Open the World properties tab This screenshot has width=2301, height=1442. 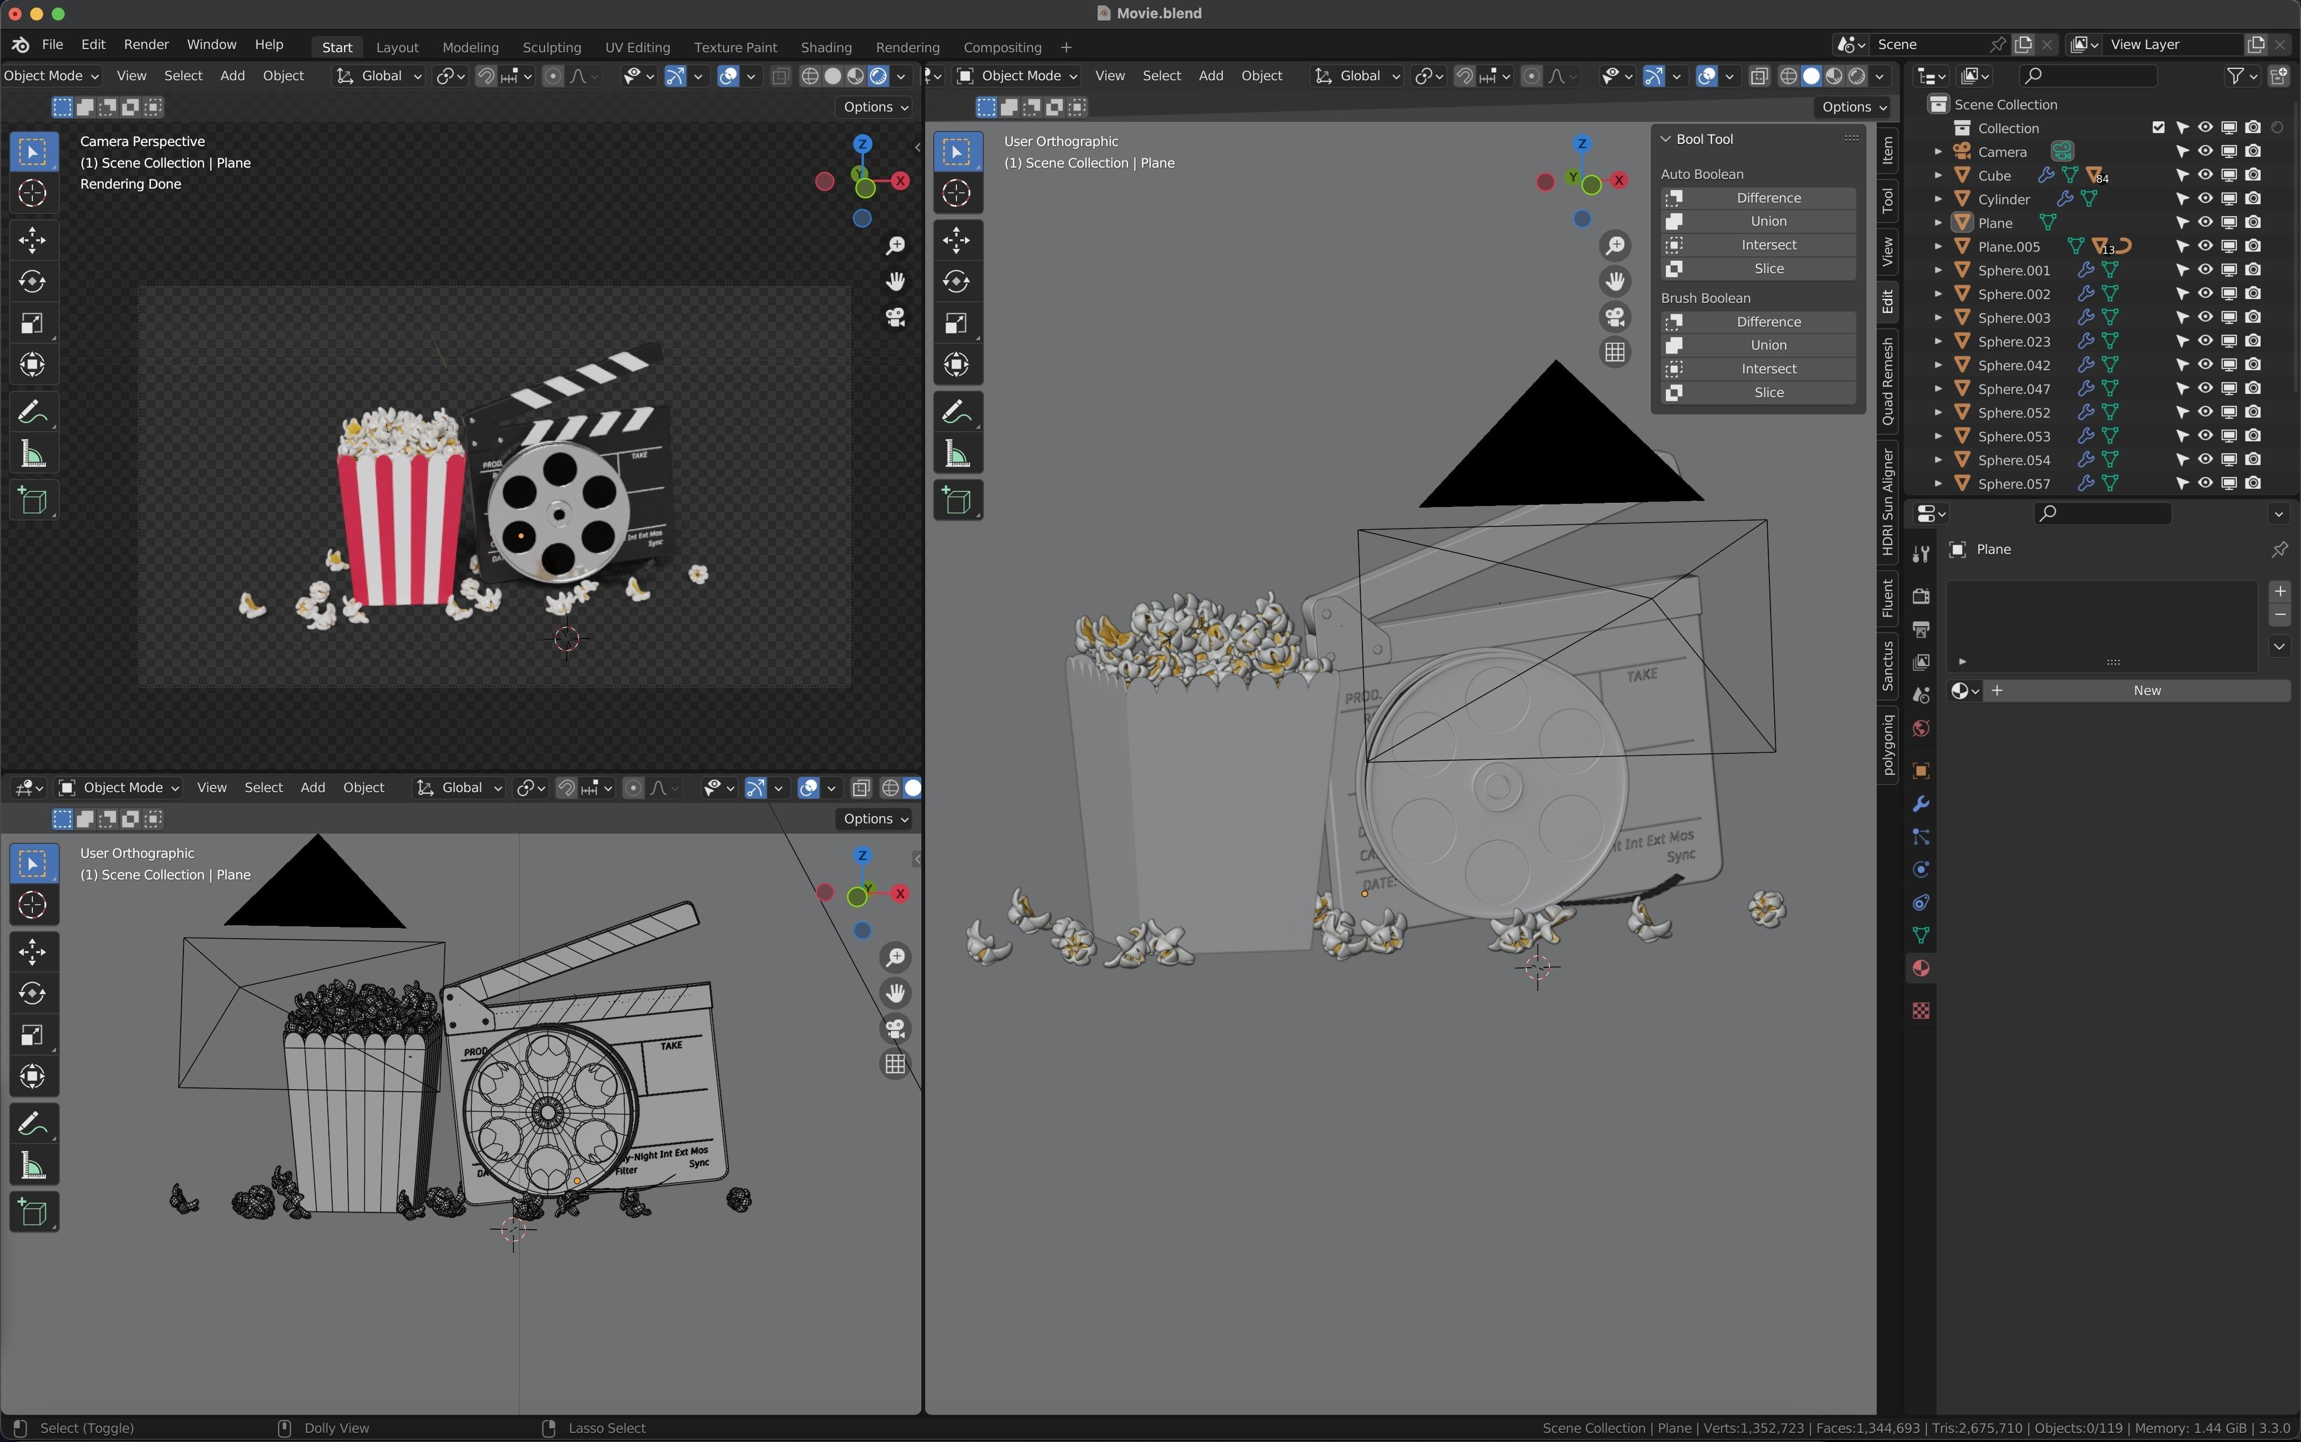point(1921,729)
